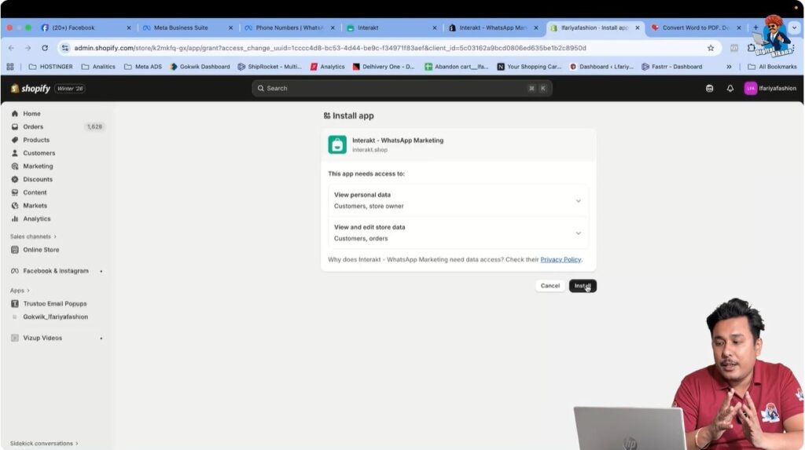The height and width of the screenshot is (450, 805).
Task: Click browser forward arrow
Action: pyautogui.click(x=28, y=48)
